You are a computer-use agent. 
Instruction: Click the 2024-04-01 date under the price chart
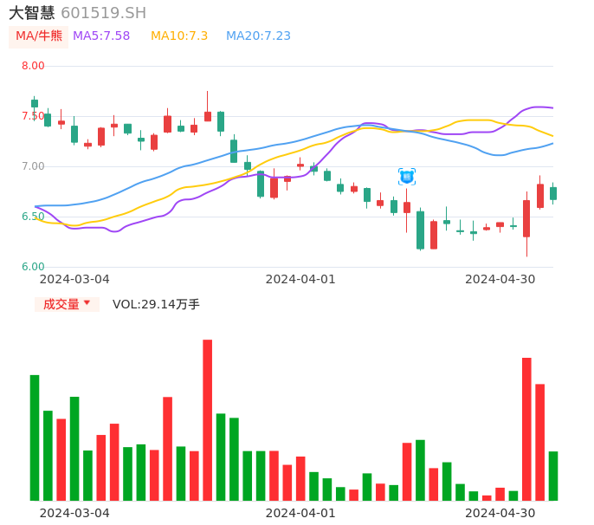click(x=300, y=279)
